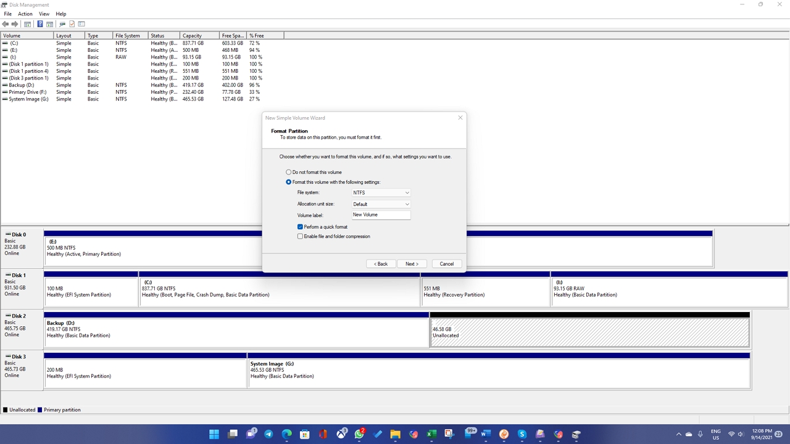This screenshot has width=790, height=444.
Task: Click the Forward navigation arrow
Action: click(x=14, y=23)
